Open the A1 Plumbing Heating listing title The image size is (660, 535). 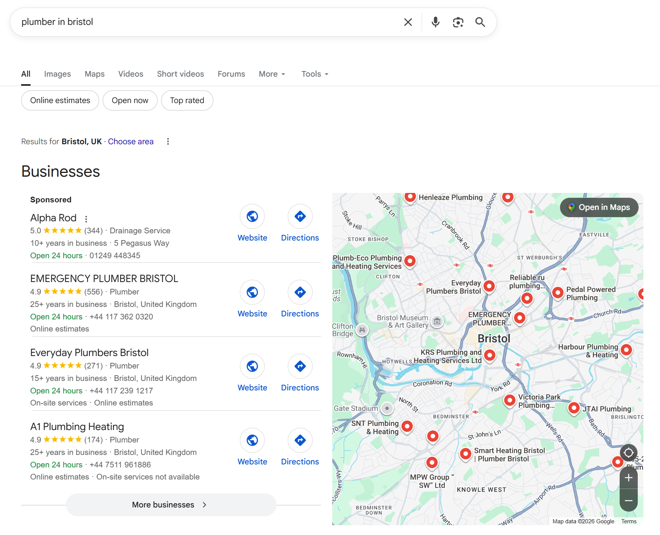(77, 427)
